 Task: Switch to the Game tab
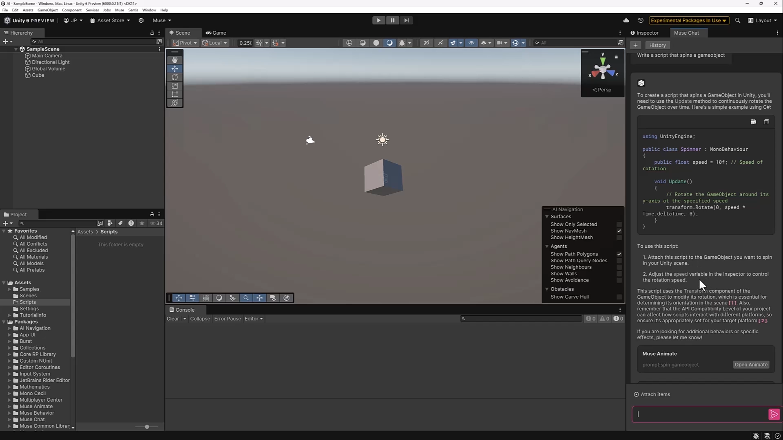(x=216, y=33)
